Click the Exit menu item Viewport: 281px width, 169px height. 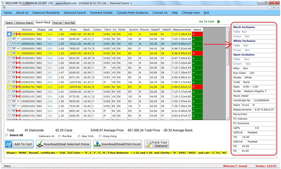click(206, 13)
